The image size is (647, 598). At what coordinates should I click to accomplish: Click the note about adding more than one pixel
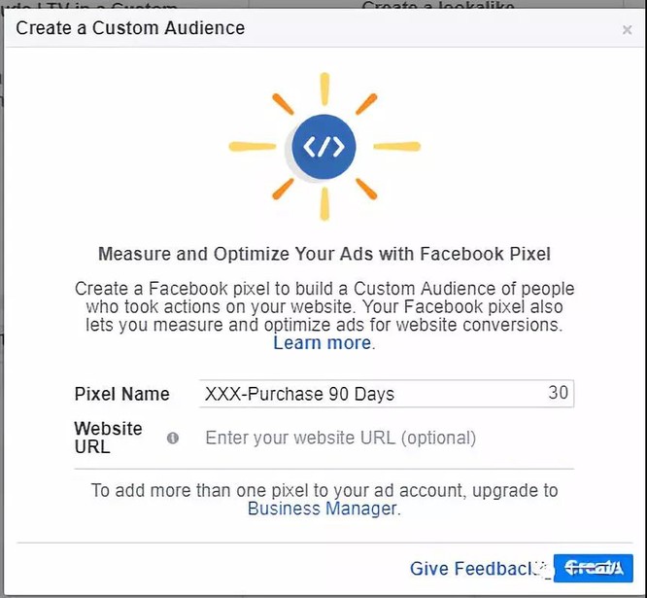(323, 491)
